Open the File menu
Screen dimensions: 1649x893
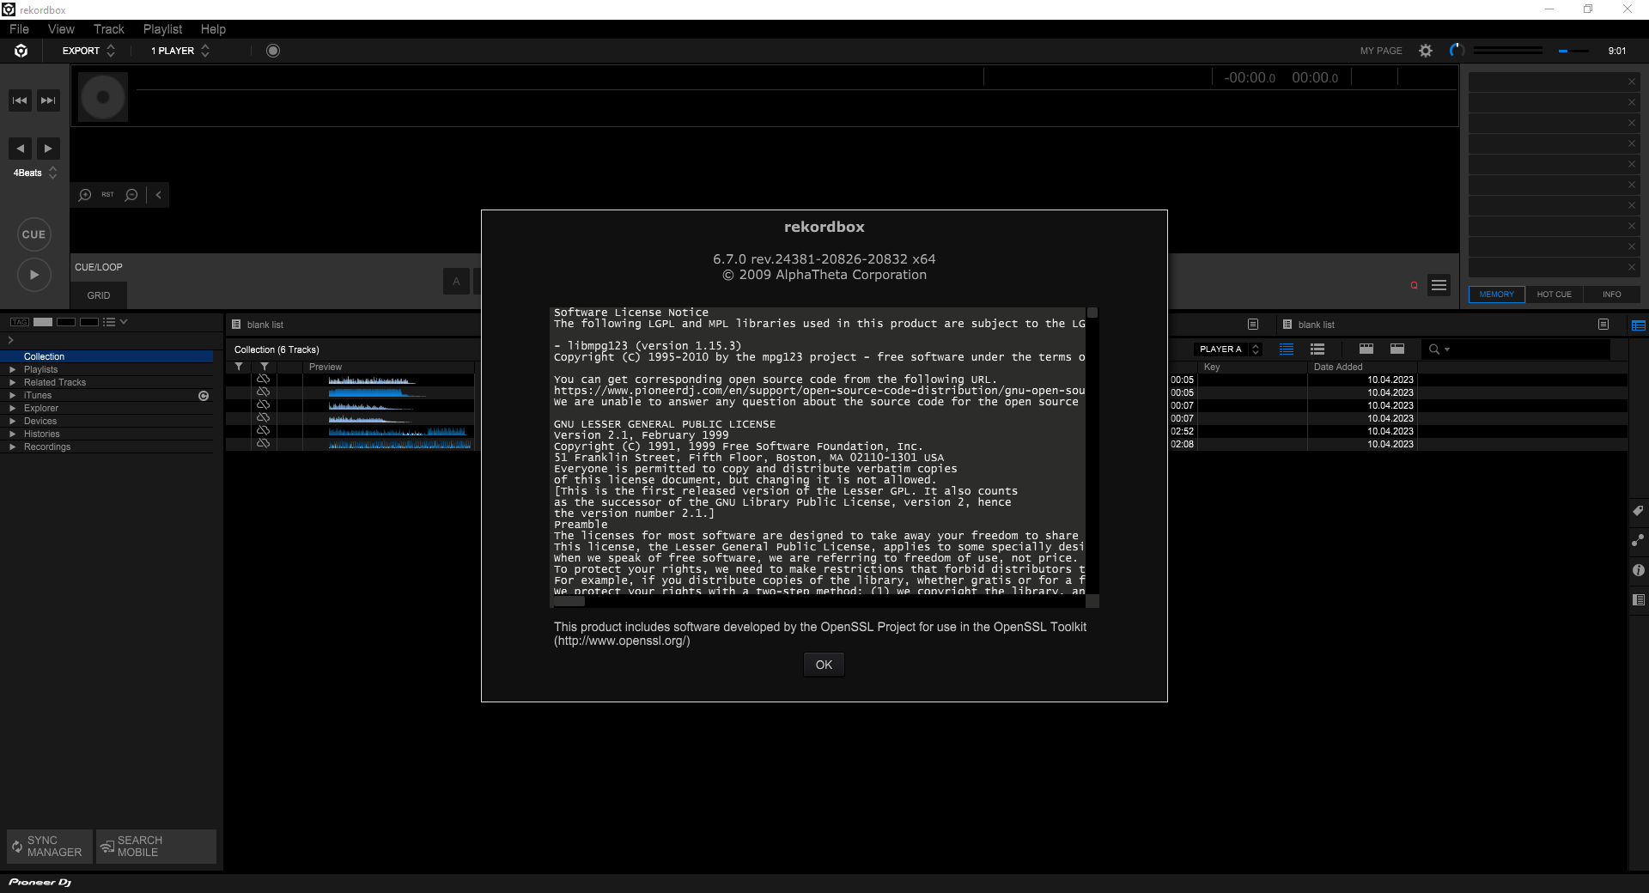point(19,29)
